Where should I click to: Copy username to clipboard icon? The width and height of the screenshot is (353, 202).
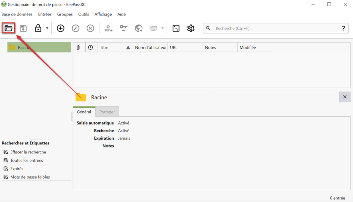click(x=109, y=28)
